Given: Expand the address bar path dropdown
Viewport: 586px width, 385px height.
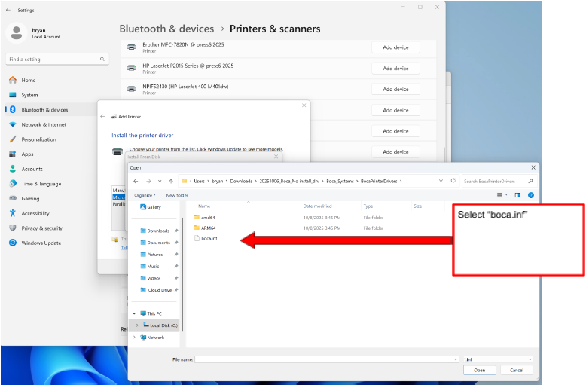Looking at the screenshot, I should tap(441, 181).
